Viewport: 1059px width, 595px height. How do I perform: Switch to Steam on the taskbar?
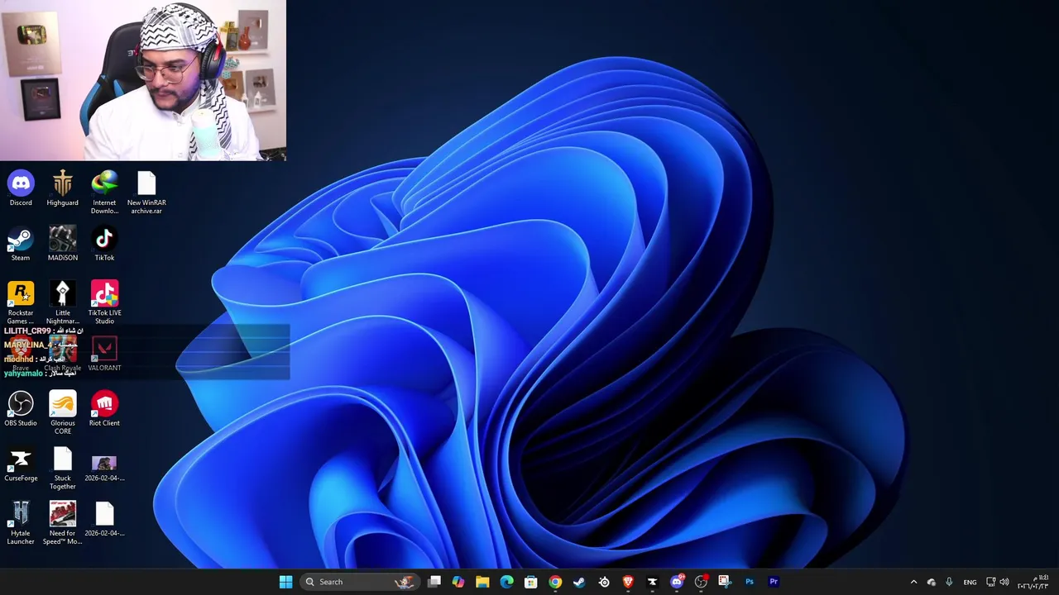coord(579,582)
